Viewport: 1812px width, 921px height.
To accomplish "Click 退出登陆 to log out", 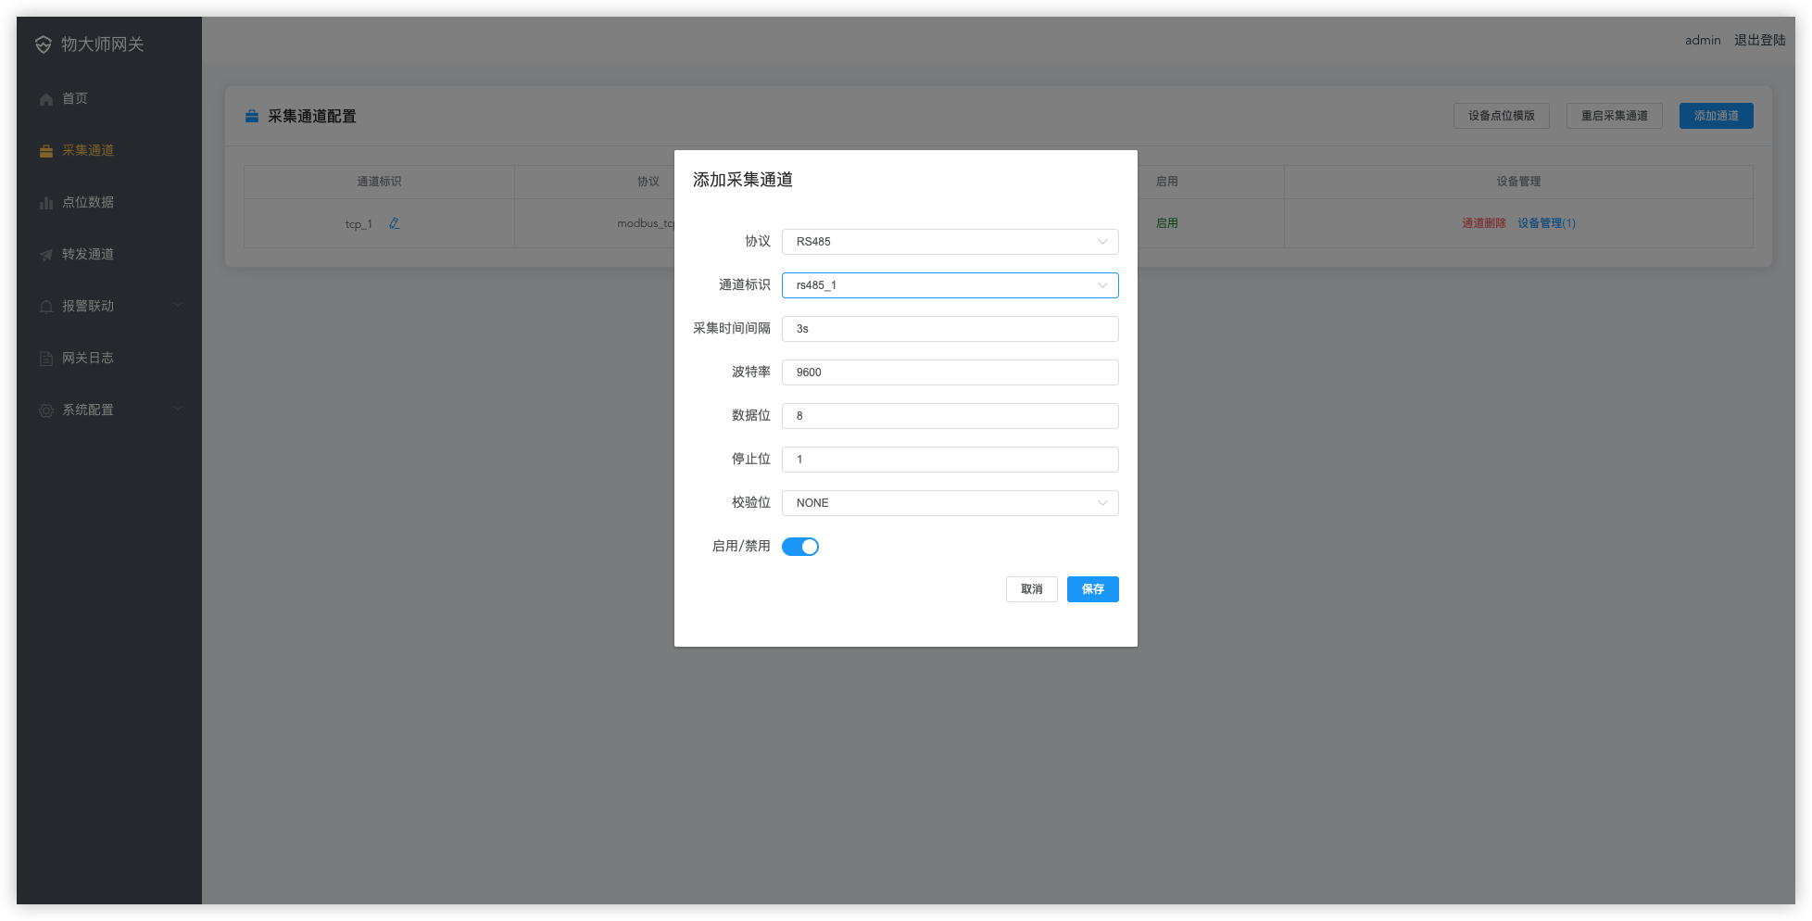I will (x=1759, y=40).
